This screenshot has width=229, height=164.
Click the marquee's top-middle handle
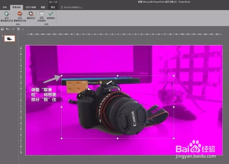118,76
